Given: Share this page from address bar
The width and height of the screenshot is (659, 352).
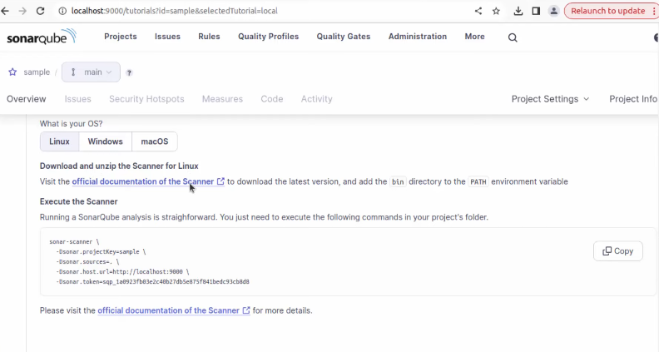Looking at the screenshot, I should [x=478, y=11].
